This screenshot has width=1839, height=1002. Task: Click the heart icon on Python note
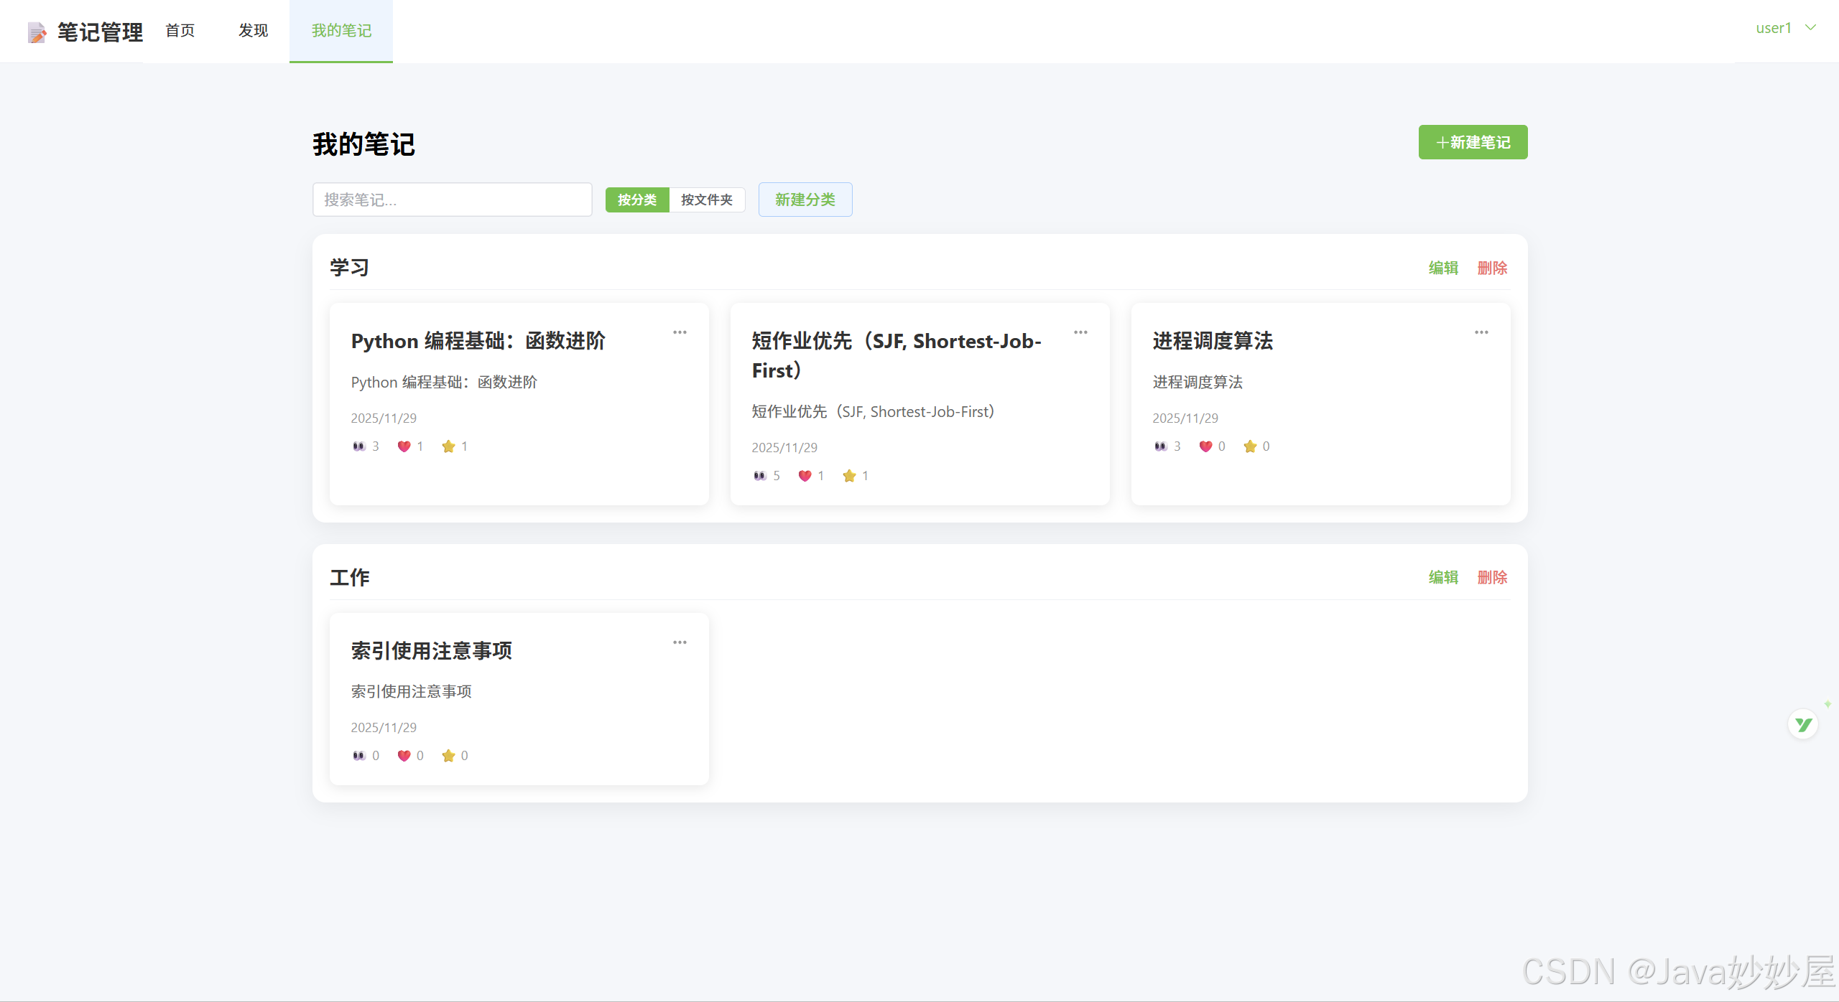[x=404, y=446]
